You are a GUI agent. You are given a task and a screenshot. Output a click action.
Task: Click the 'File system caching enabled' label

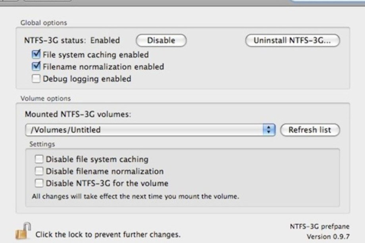96,55
